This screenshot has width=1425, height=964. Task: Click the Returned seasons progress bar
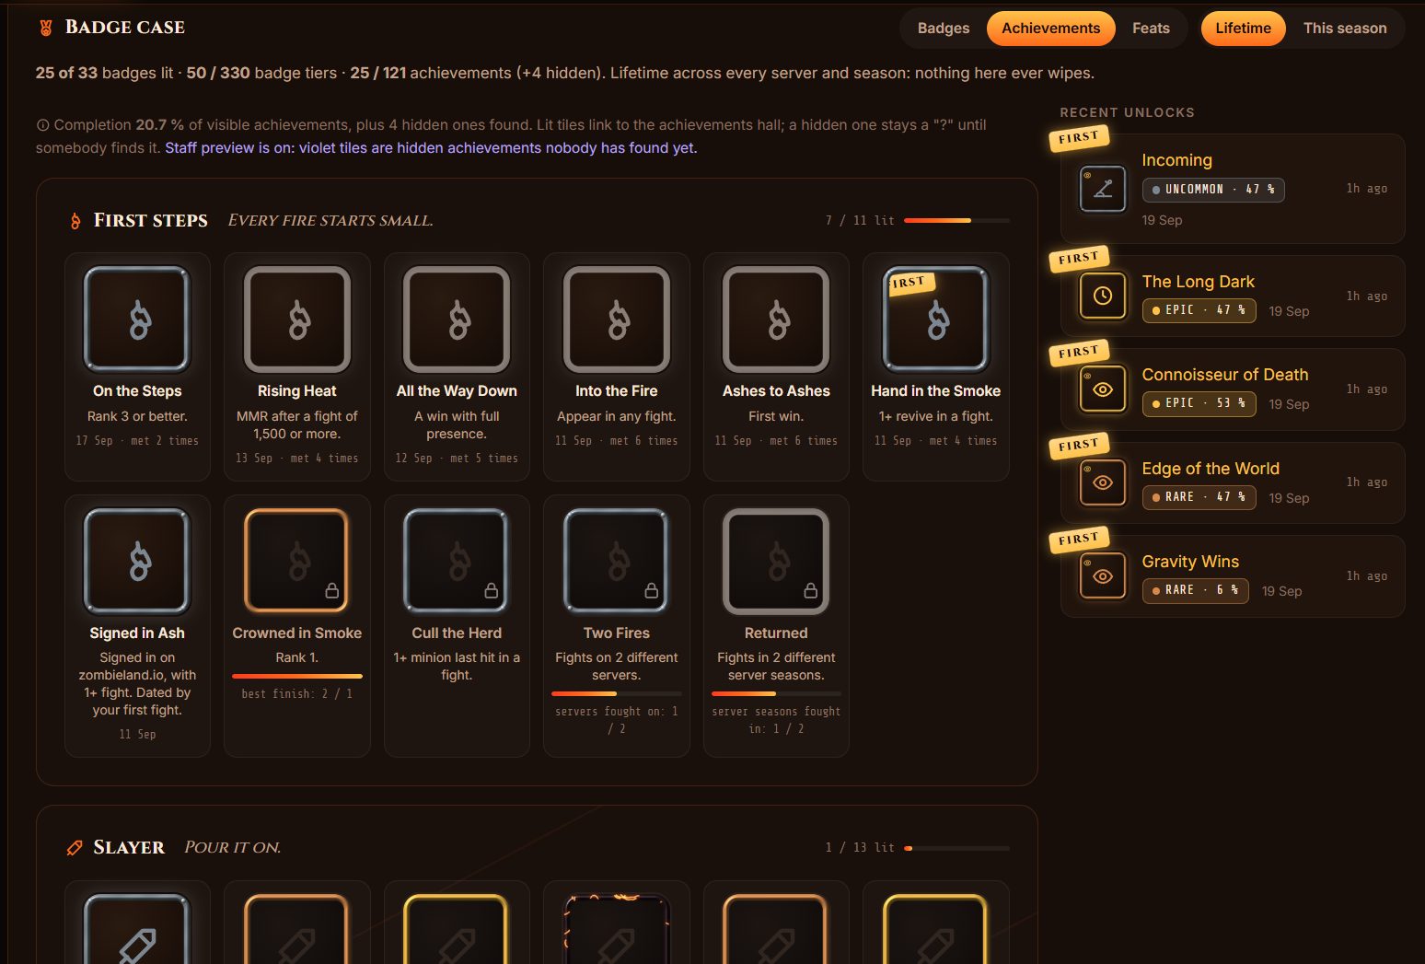[776, 693]
